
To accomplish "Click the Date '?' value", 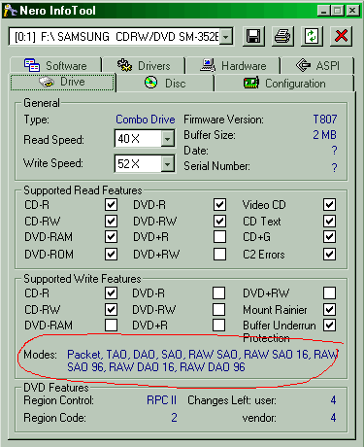I will (x=334, y=151).
